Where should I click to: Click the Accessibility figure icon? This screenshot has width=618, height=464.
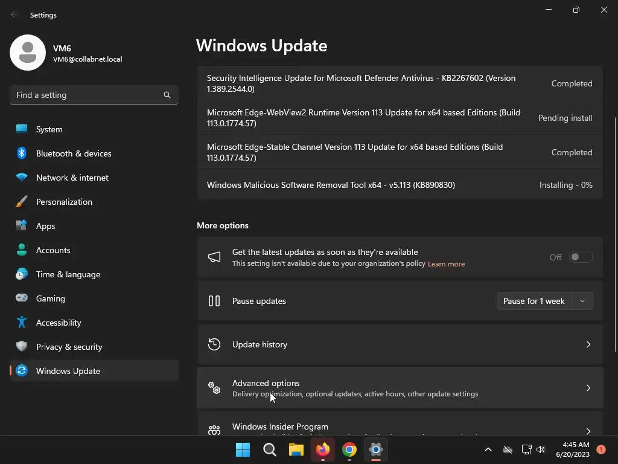[x=22, y=323]
